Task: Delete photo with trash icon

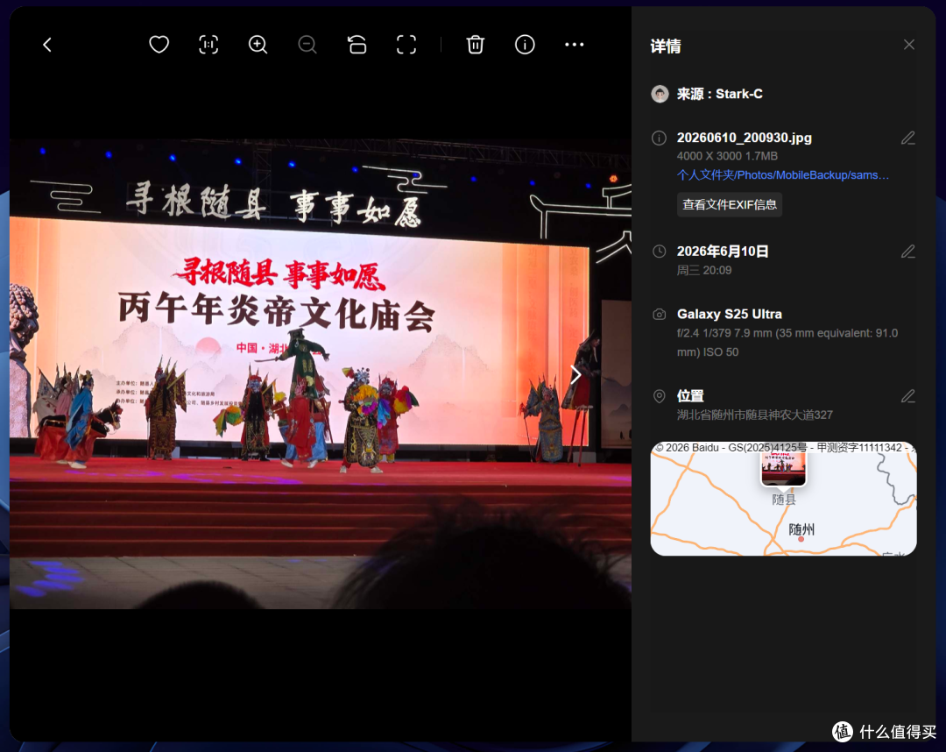Action: [x=476, y=45]
